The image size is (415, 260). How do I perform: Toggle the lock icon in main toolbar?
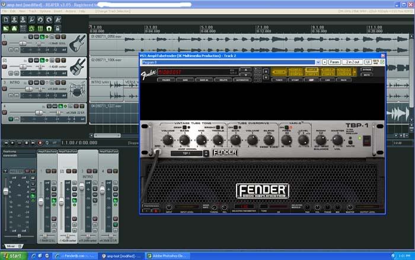(59, 28)
